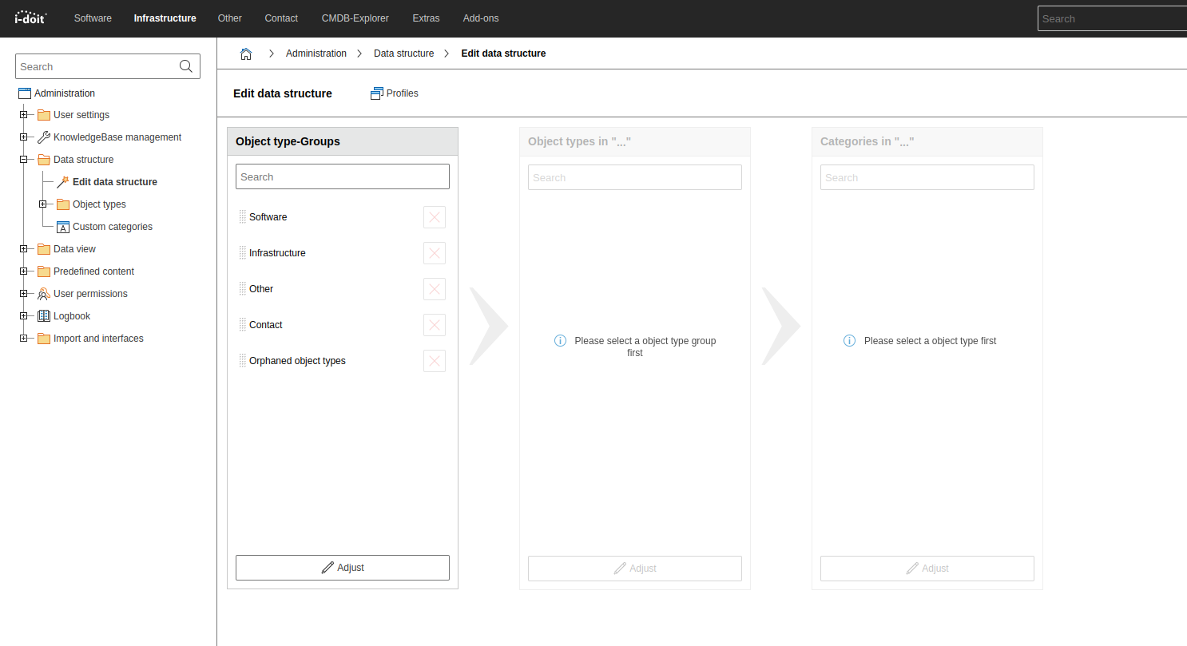Expand the Object types tree node

(x=42, y=204)
